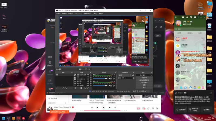Viewport: 216px width, 121px height.
Task: Toggle lock on 显示器采集 source
Action: click(x=91, y=86)
